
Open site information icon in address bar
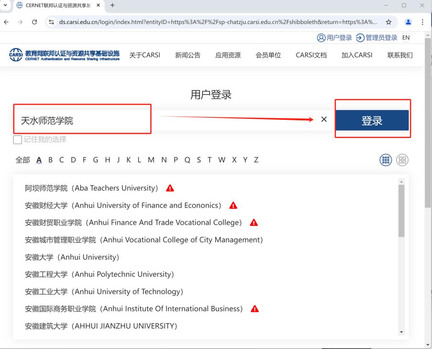coord(51,22)
